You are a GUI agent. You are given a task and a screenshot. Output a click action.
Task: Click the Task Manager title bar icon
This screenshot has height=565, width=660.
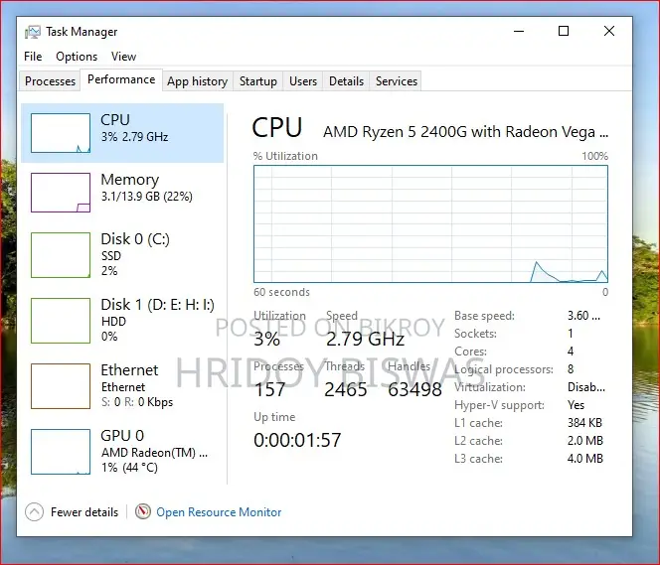point(33,32)
